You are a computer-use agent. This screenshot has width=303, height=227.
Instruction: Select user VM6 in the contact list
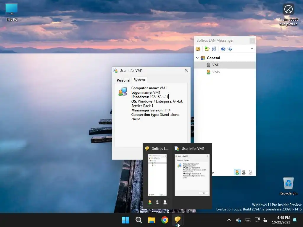(x=225, y=72)
